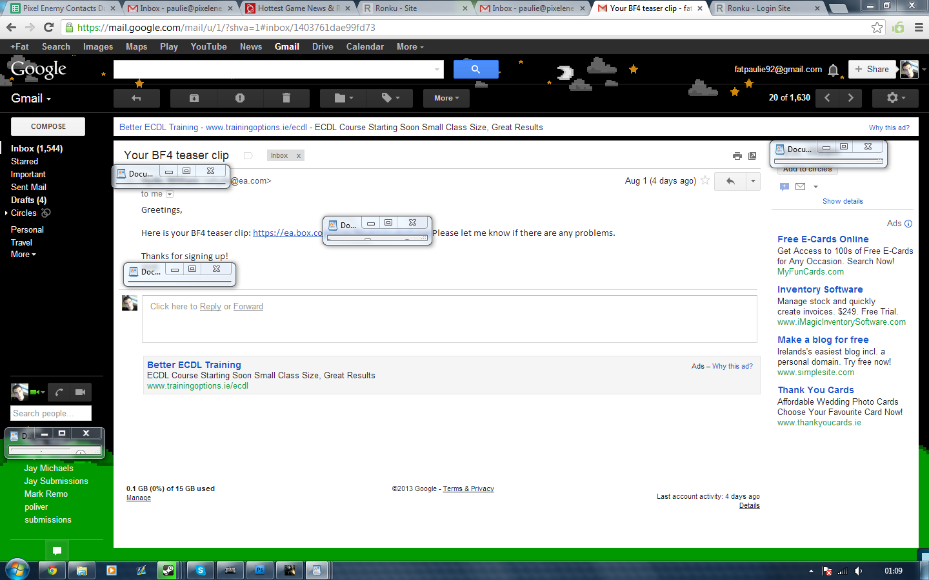Screen dimensions: 929x580
Task: Remove the Inbox label via its x
Action: (x=299, y=155)
